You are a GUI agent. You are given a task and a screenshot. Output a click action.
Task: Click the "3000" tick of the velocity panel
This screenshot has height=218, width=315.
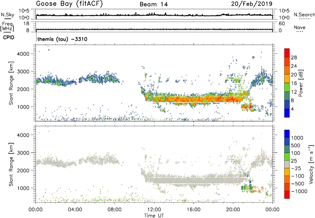pos(23,153)
